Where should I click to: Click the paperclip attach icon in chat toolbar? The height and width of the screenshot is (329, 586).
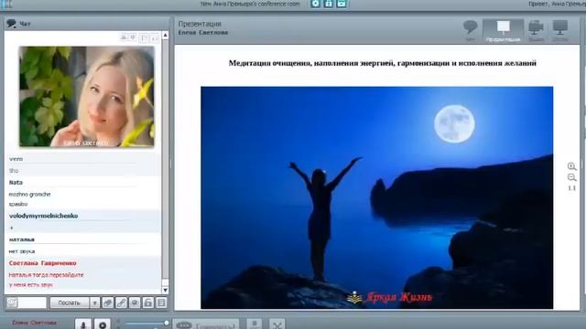(x=108, y=302)
